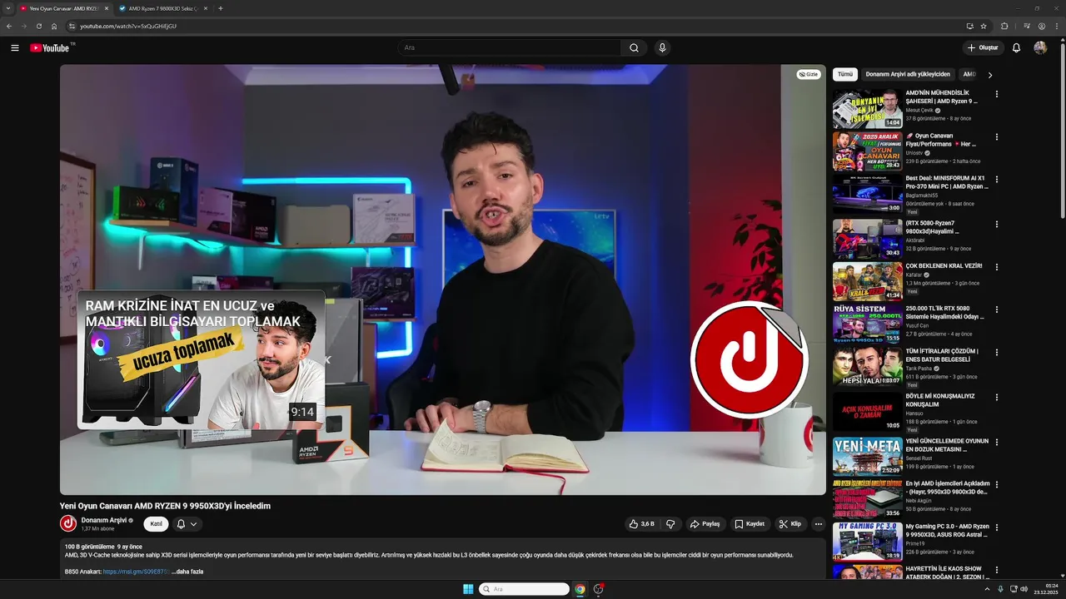The width and height of the screenshot is (1066, 599).
Task: Click the channel logo subscribe end-screen element
Action: click(x=749, y=359)
